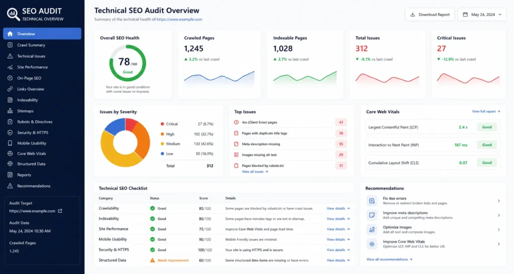Click the blue Low legend dot

[162, 154]
